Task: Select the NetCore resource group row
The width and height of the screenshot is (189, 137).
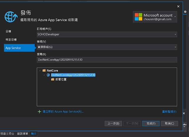Action: click(52, 71)
